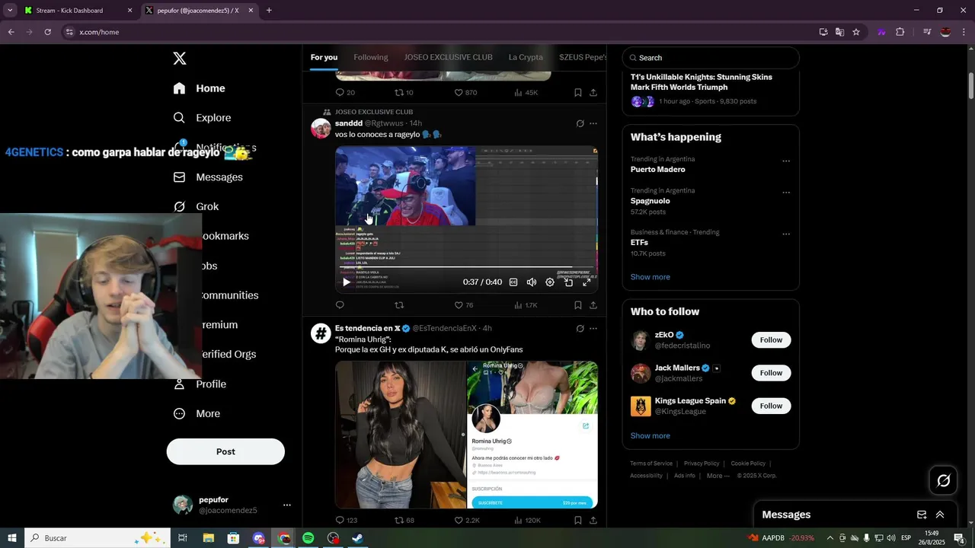
Task: Open fullscreen on the video player
Action: click(x=587, y=282)
